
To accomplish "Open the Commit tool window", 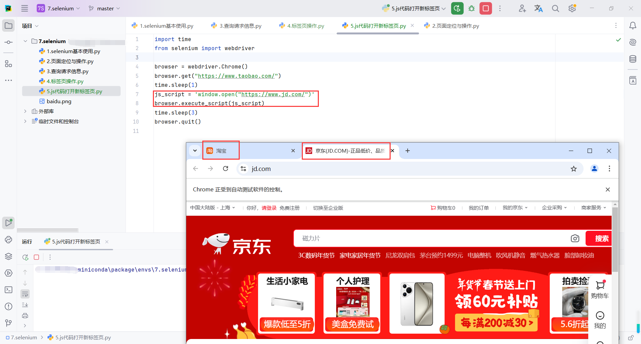I will click(8, 42).
